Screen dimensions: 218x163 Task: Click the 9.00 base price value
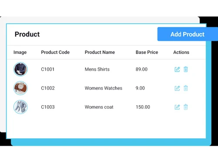pyautogui.click(x=140, y=88)
